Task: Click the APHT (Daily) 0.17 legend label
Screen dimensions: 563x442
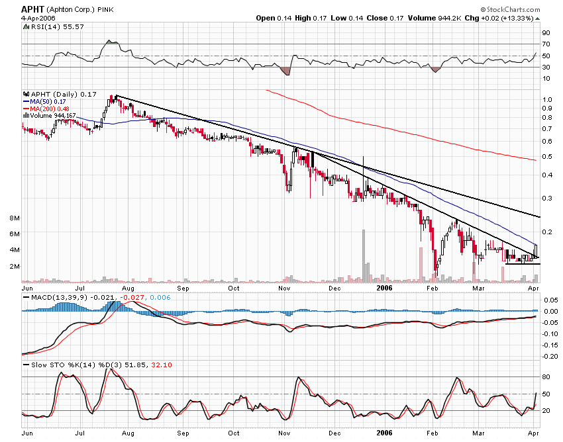Action: pyautogui.click(x=64, y=95)
